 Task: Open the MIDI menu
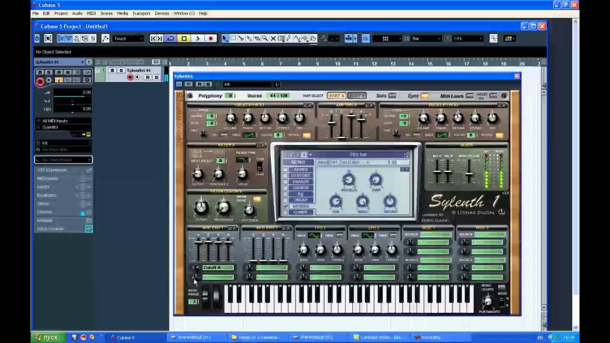coord(91,13)
